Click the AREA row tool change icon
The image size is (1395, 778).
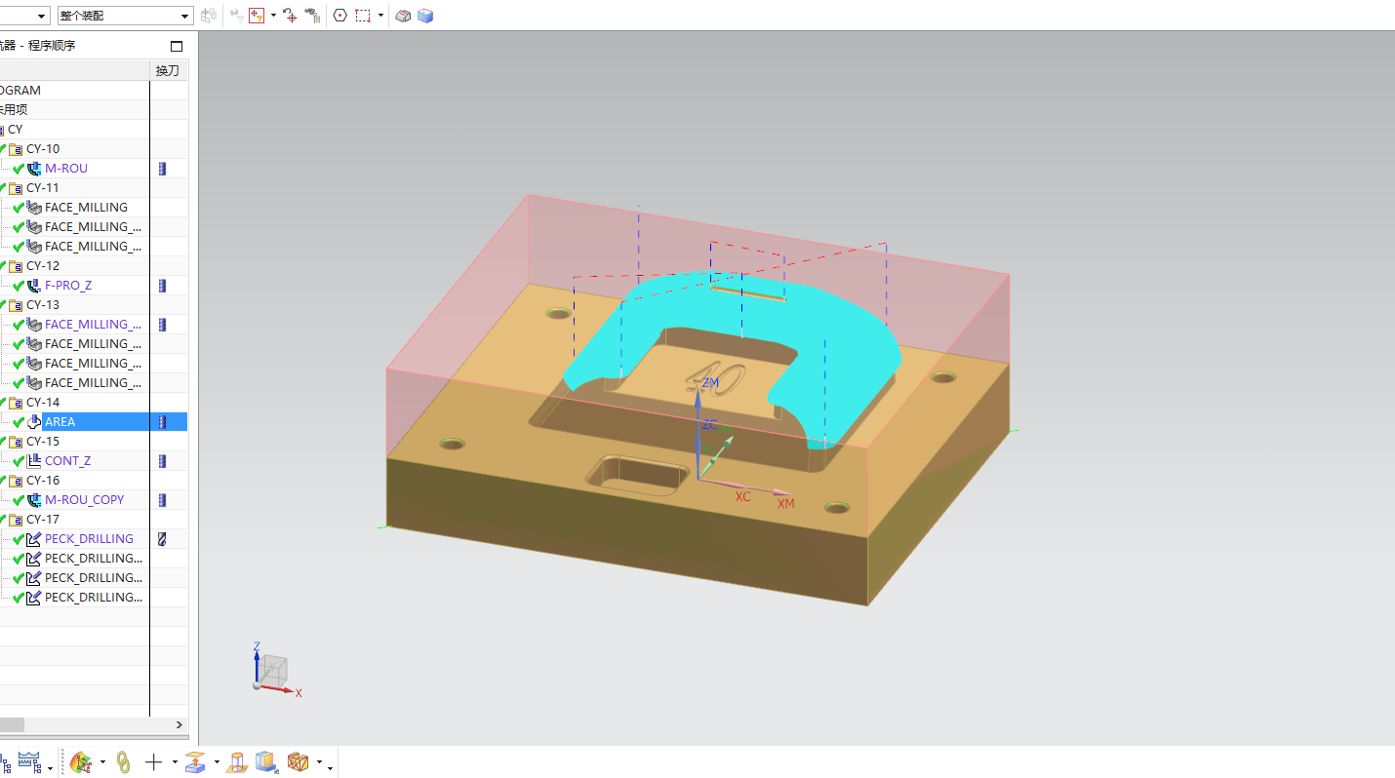click(162, 422)
